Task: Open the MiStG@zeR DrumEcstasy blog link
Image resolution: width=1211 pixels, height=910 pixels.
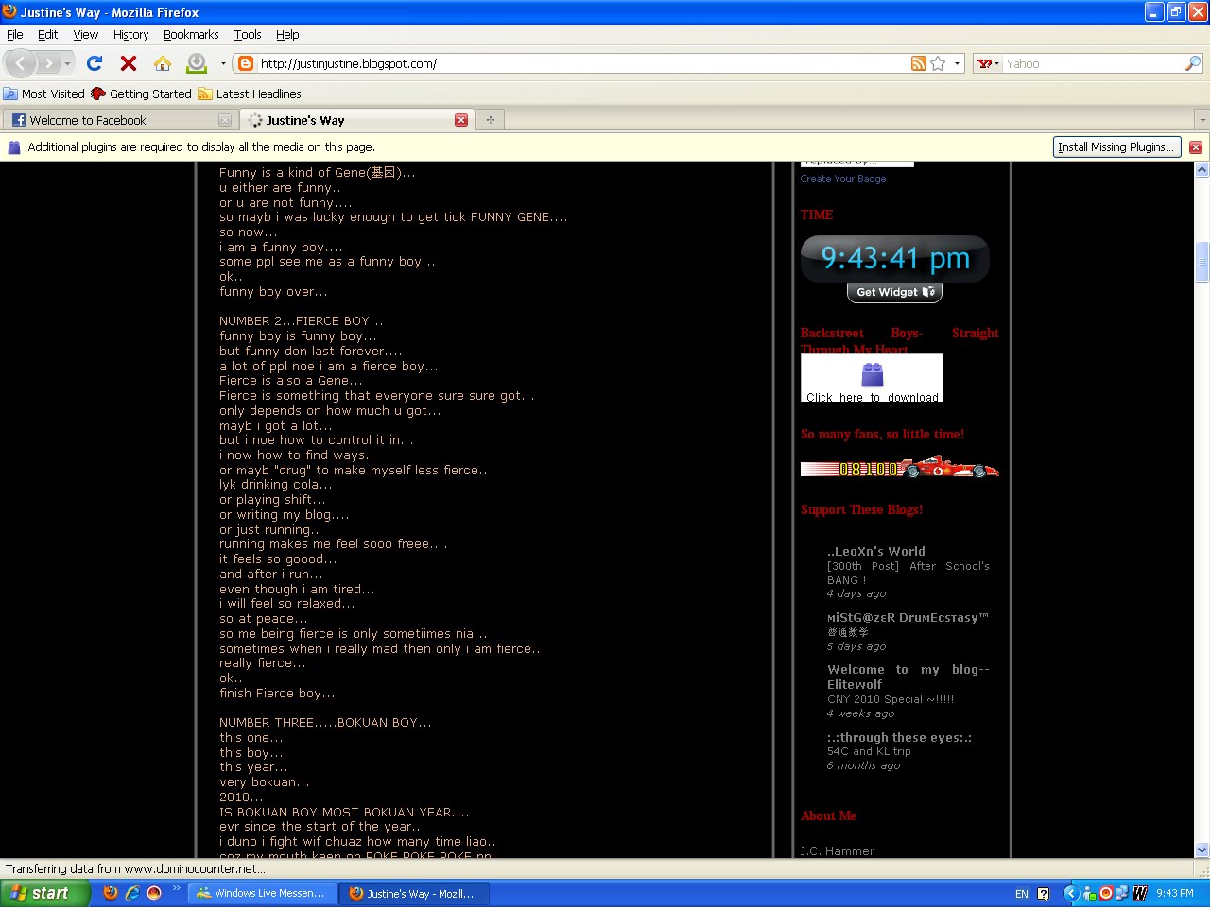Action: (x=908, y=617)
